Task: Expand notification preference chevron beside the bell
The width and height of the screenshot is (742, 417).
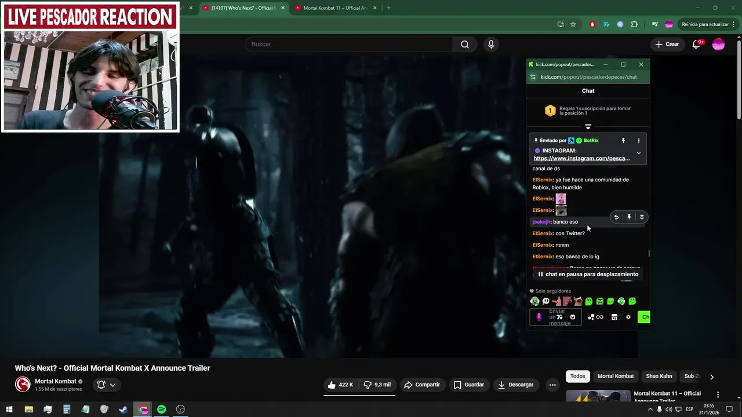Action: coord(112,385)
